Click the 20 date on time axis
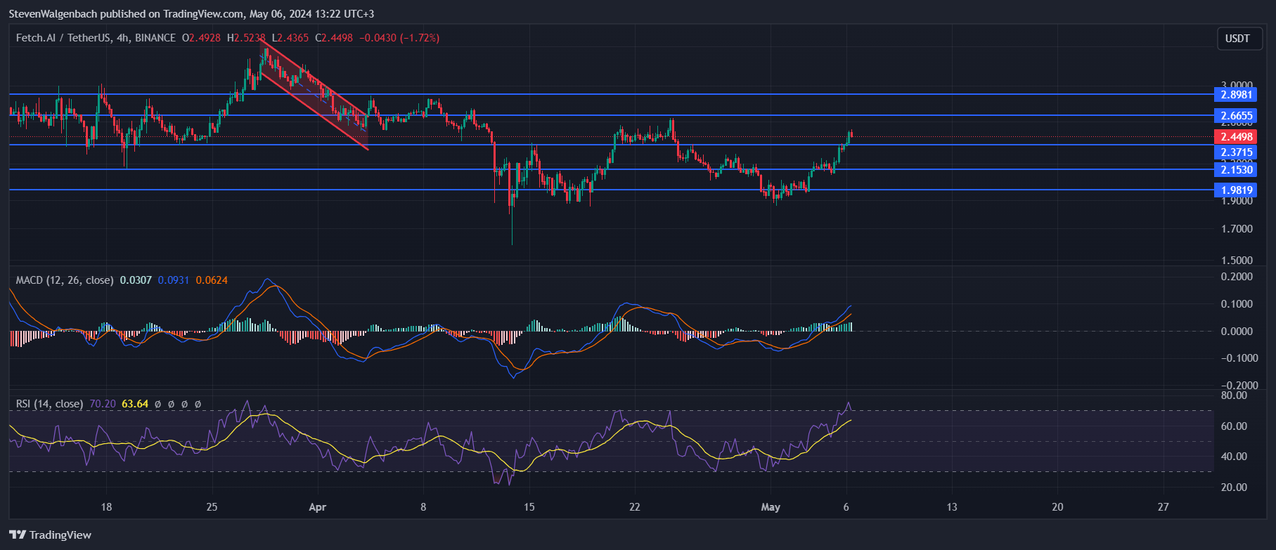 click(1057, 507)
